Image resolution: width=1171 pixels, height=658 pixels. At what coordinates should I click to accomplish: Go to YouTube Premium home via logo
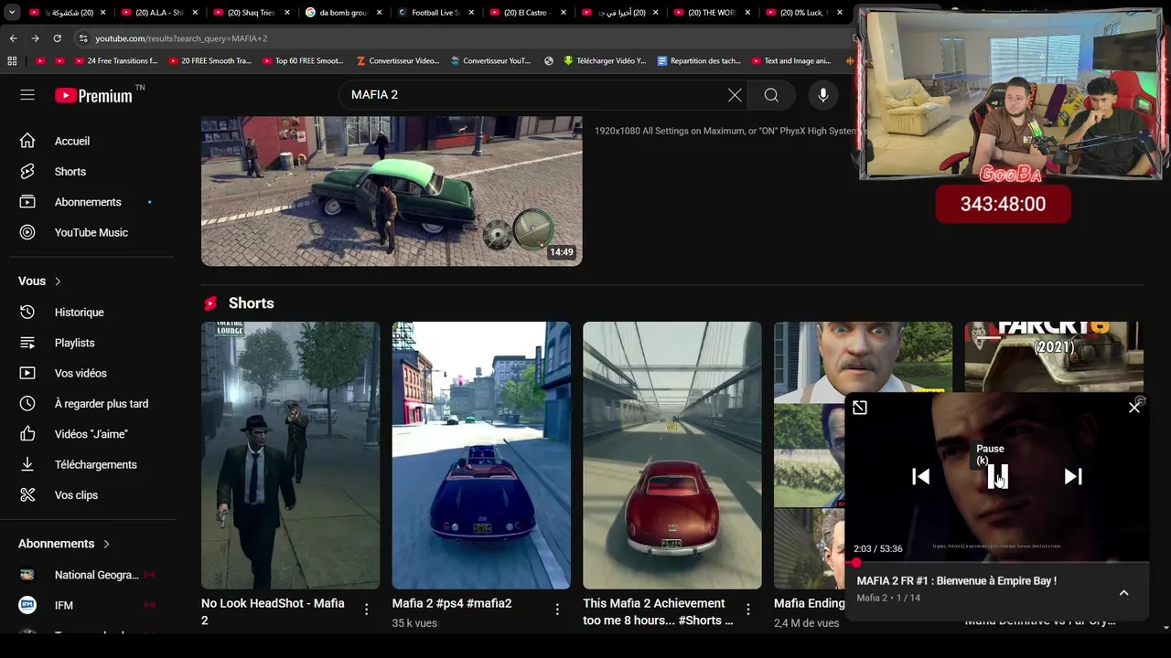pos(93,95)
